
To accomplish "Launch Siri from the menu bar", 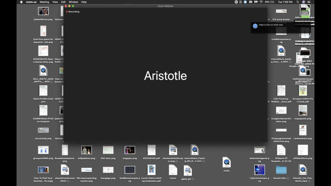I will (304, 2).
